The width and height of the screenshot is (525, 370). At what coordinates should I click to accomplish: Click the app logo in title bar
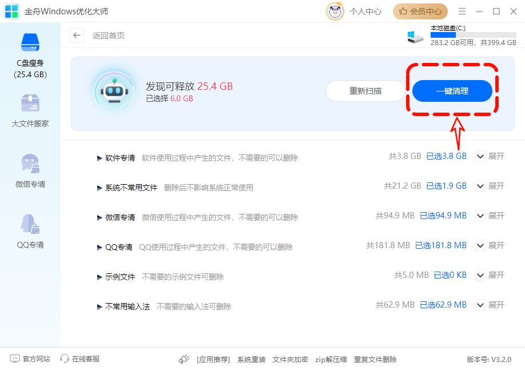pos(11,11)
